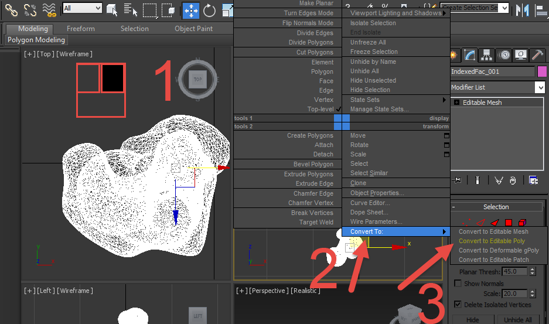The image size is (549, 324).
Task: Select Vertex sub-object level icon
Action: [x=466, y=223]
